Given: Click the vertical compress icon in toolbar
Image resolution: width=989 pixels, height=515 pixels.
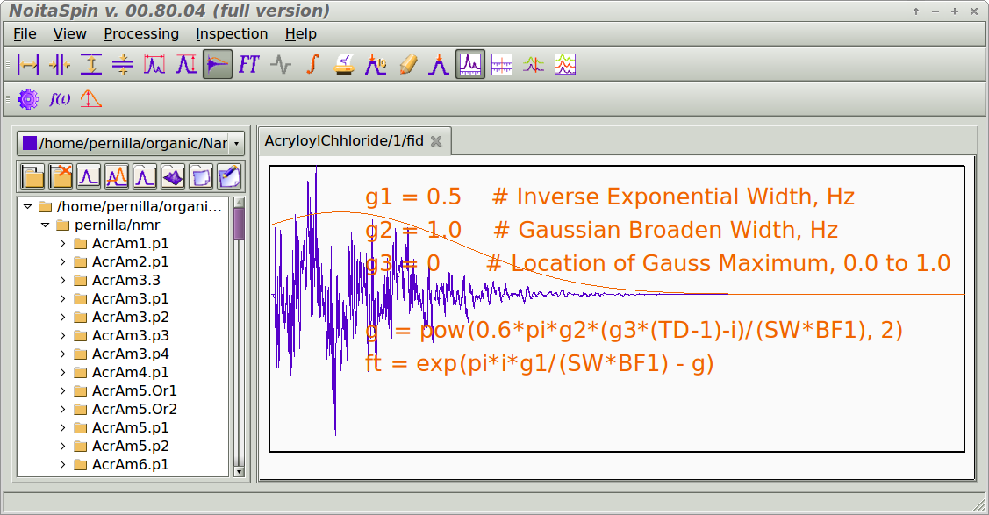Looking at the screenshot, I should tap(122, 64).
